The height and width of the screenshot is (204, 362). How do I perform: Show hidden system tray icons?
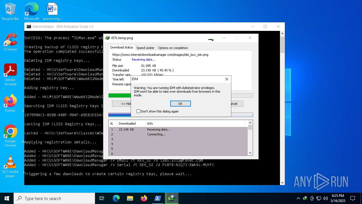tap(298, 198)
